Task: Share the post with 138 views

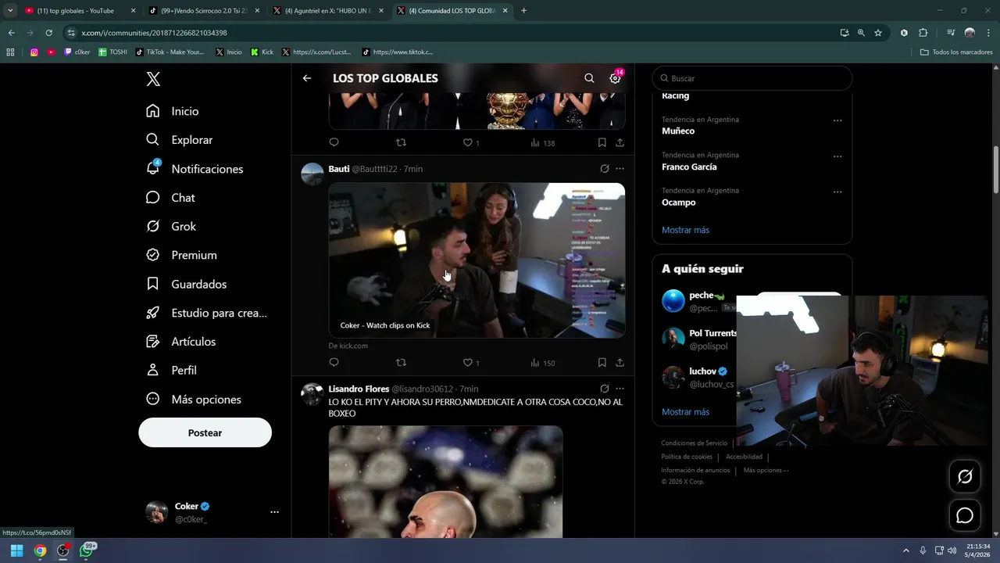Action: 620,143
